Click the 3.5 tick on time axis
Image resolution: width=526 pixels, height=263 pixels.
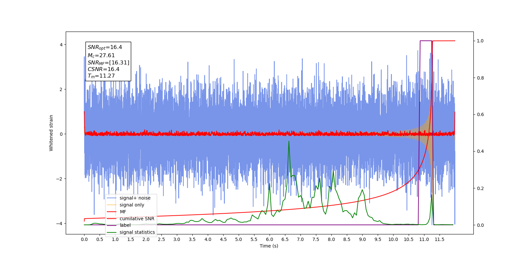click(192, 239)
